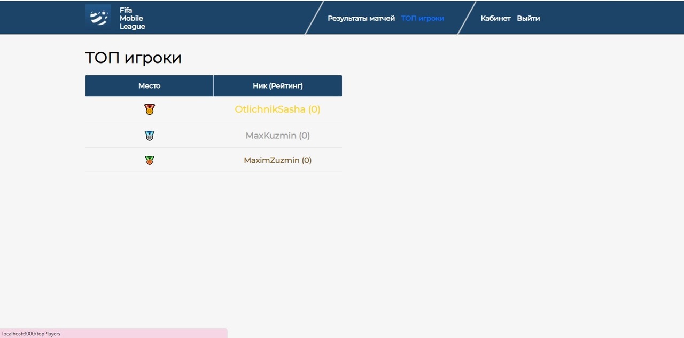Viewport: 684px width, 338px height.
Task: Log out via Выйти link
Action: pos(528,18)
